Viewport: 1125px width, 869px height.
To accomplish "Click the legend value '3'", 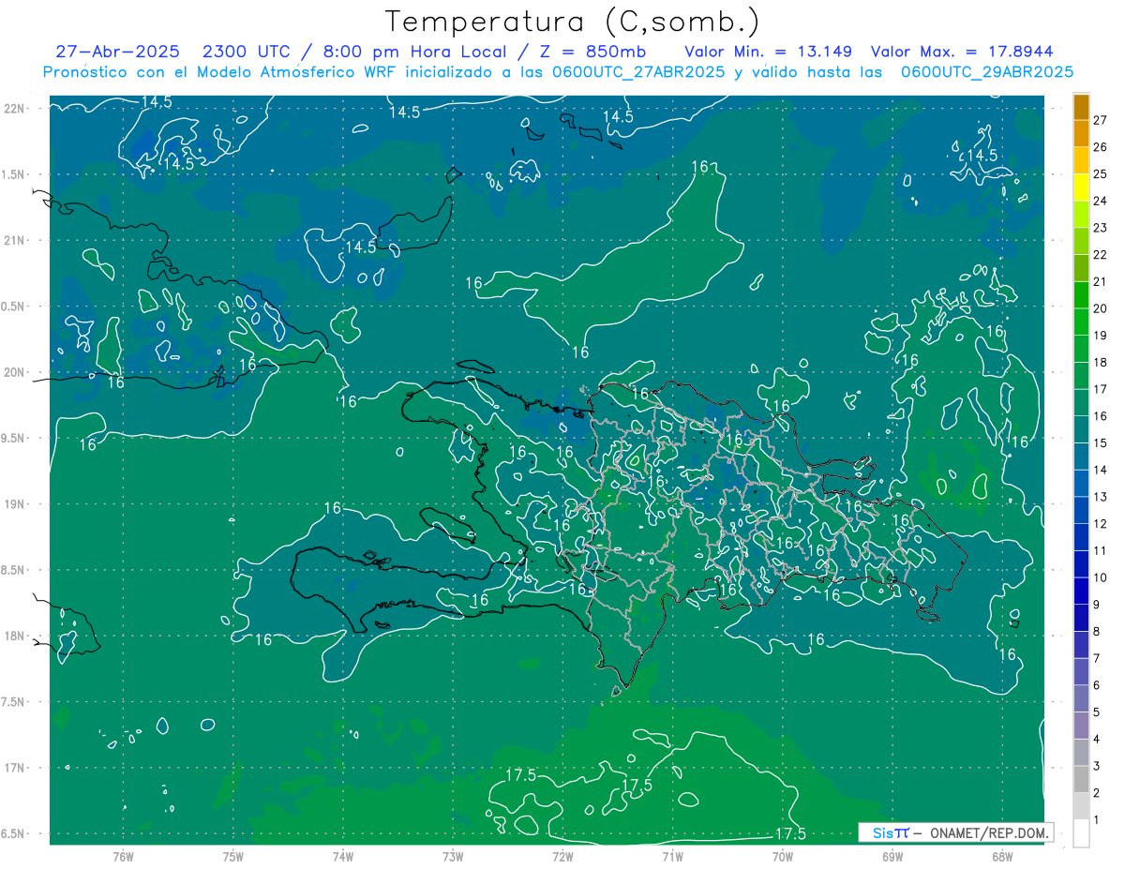I will pyautogui.click(x=1097, y=767).
